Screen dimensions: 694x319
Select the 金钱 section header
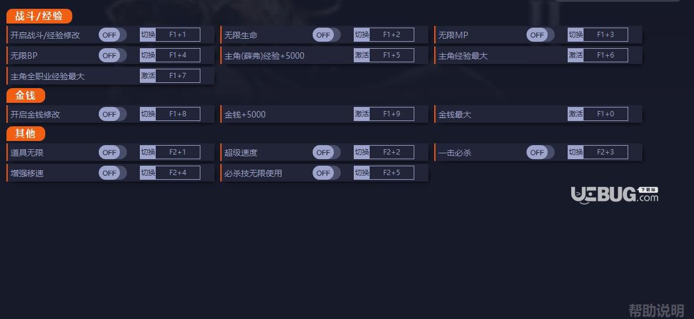[26, 96]
